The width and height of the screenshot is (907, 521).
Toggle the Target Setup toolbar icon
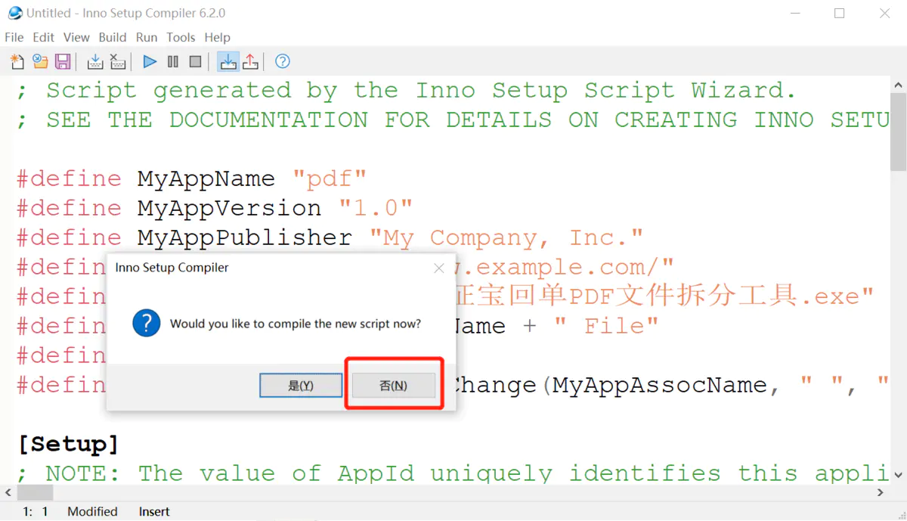tap(228, 61)
